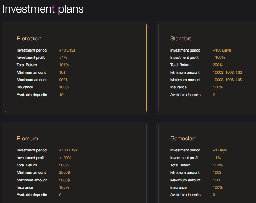Click the Investment plans page heading

pyautogui.click(x=43, y=9)
